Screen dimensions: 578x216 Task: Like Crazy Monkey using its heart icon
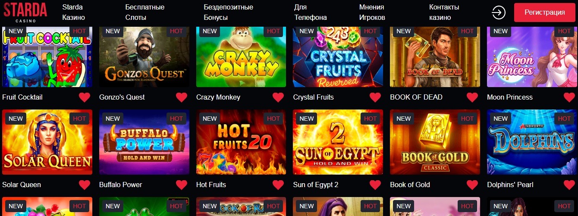[279, 97]
